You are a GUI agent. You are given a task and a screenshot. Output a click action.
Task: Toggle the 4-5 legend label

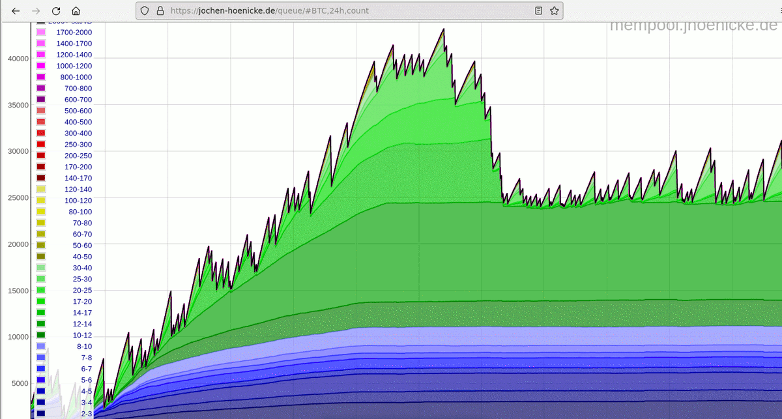[x=86, y=391]
